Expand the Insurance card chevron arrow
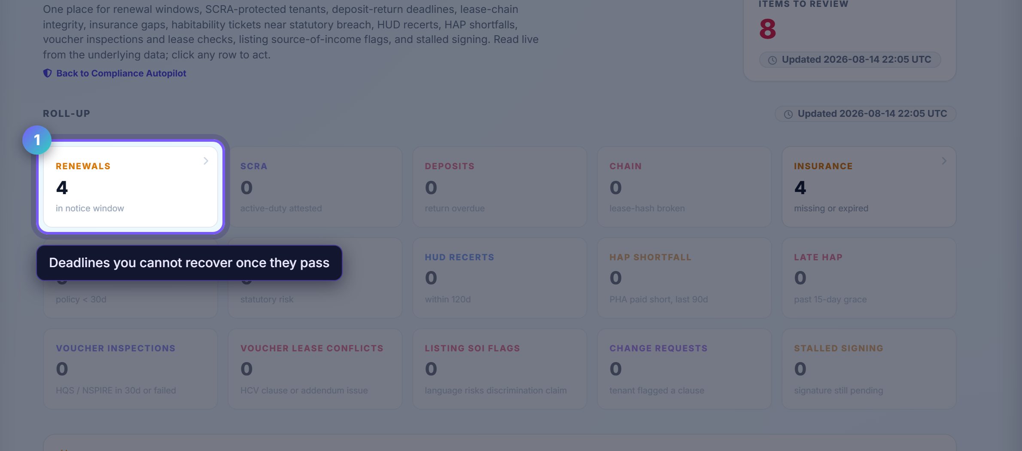The image size is (1022, 451). tap(944, 161)
